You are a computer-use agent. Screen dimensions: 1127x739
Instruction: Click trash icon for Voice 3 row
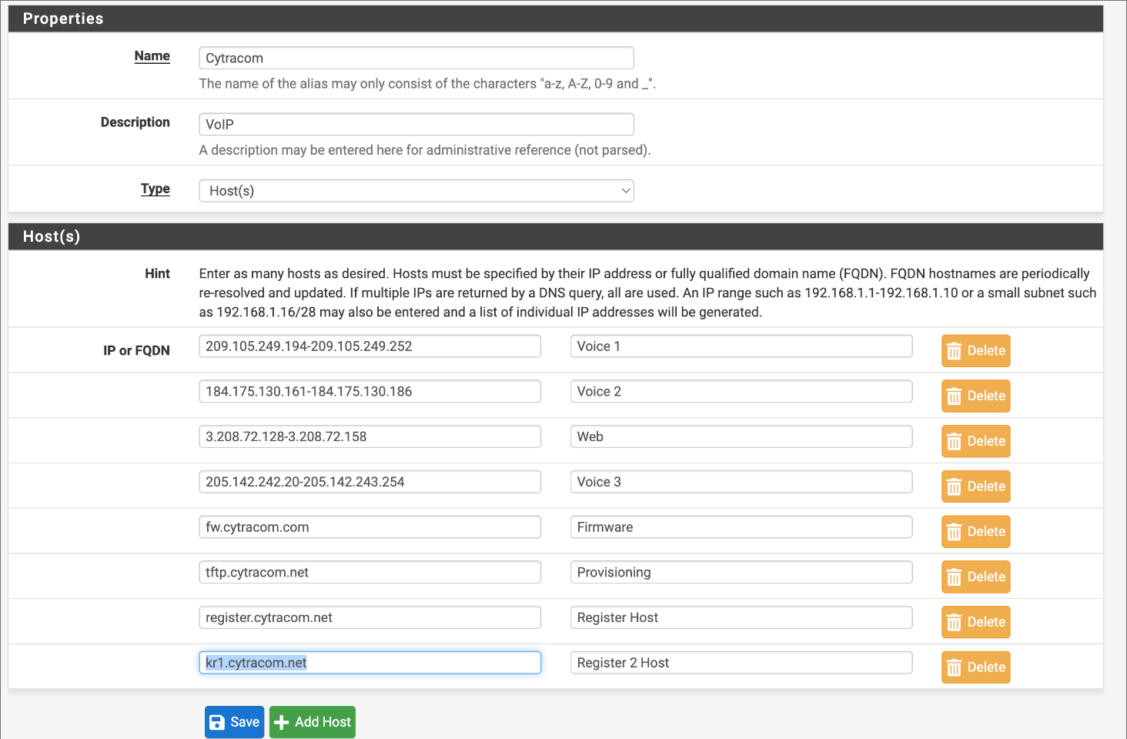pos(954,487)
